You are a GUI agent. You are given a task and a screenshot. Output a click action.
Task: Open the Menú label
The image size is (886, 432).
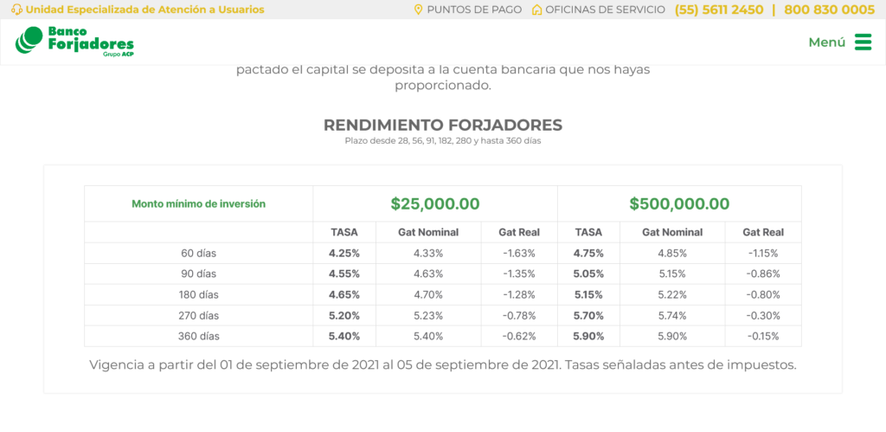click(x=826, y=42)
